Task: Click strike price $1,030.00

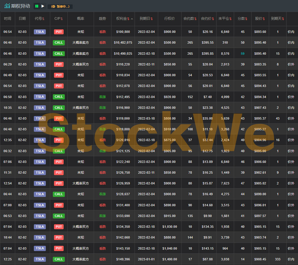Action: (x=170, y=227)
